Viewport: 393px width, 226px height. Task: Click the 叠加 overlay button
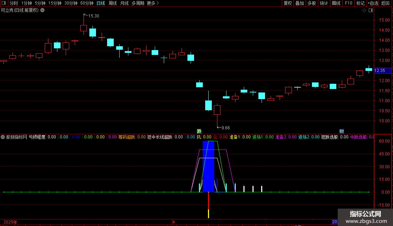(x=299, y=3)
